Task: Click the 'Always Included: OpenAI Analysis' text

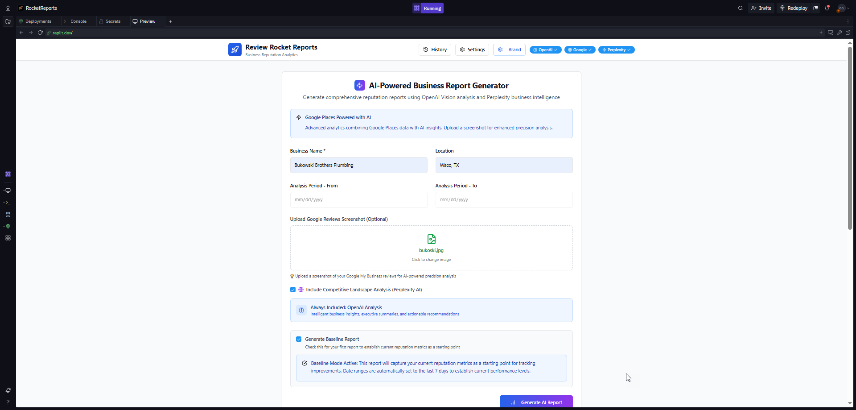Action: pos(346,307)
